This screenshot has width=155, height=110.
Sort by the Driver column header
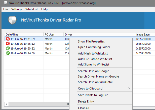pyautogui.click(x=99, y=34)
